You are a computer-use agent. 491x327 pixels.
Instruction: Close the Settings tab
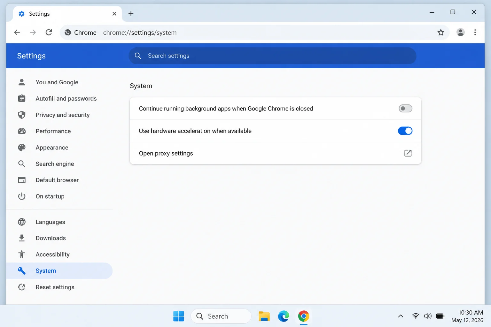point(114,14)
